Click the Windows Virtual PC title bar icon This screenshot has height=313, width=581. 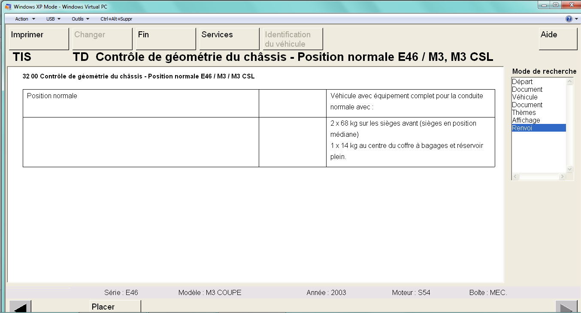(x=7, y=6)
